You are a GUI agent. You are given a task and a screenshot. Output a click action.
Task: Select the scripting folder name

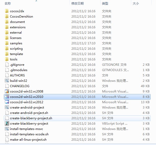tap(16, 49)
